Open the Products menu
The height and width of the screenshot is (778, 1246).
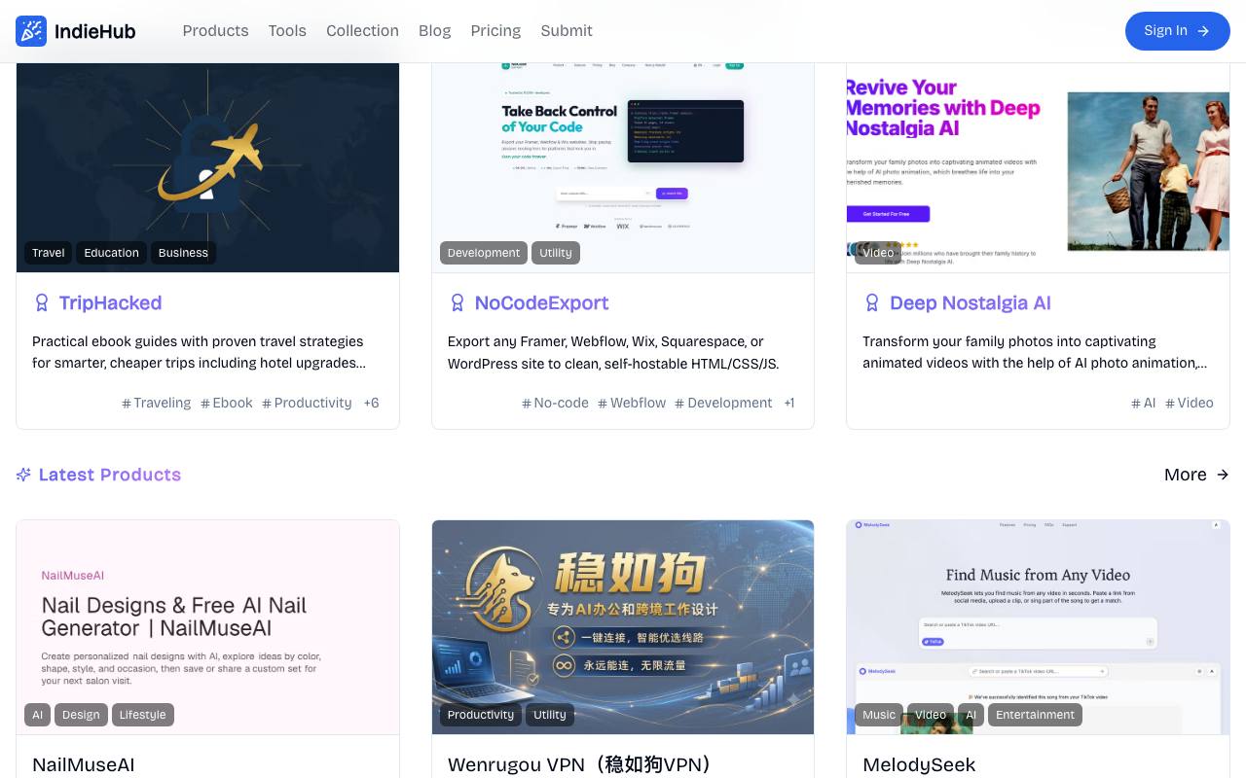(x=215, y=31)
